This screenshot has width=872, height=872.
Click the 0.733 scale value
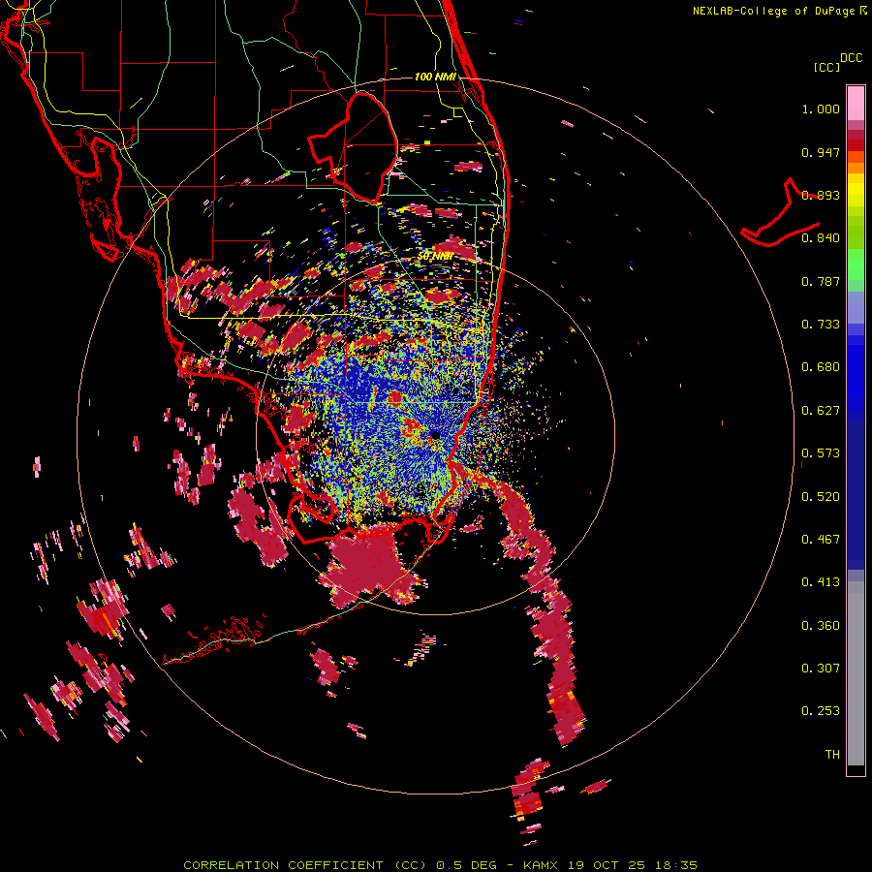(821, 325)
